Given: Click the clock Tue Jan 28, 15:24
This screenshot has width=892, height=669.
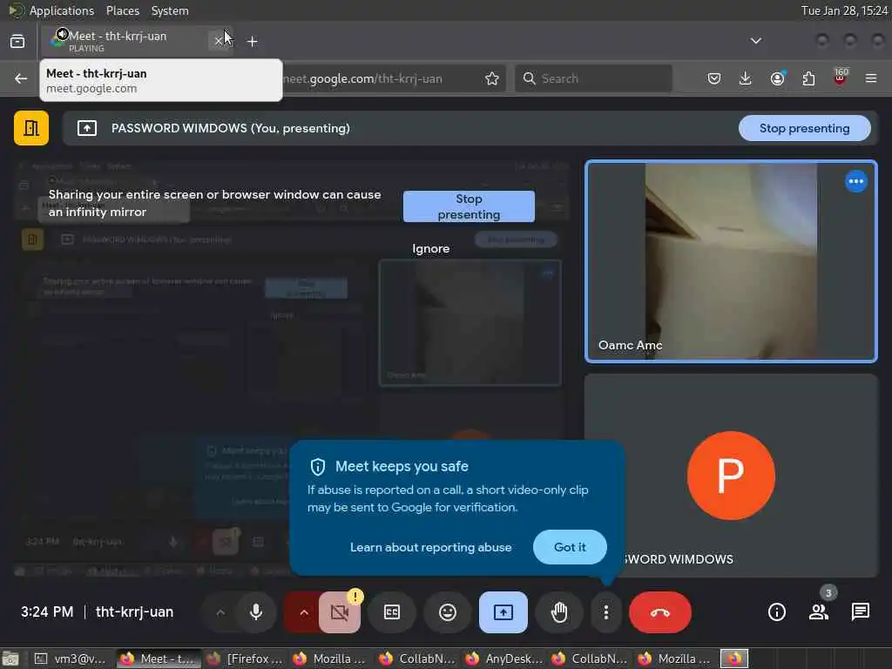Looking at the screenshot, I should click(x=844, y=10).
